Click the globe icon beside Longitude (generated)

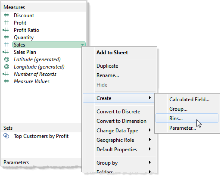pyautogui.click(x=6, y=67)
